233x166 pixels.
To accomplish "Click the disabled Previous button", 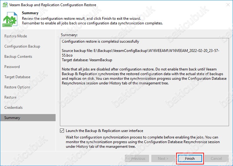I will pyautogui.click(x=137, y=158).
